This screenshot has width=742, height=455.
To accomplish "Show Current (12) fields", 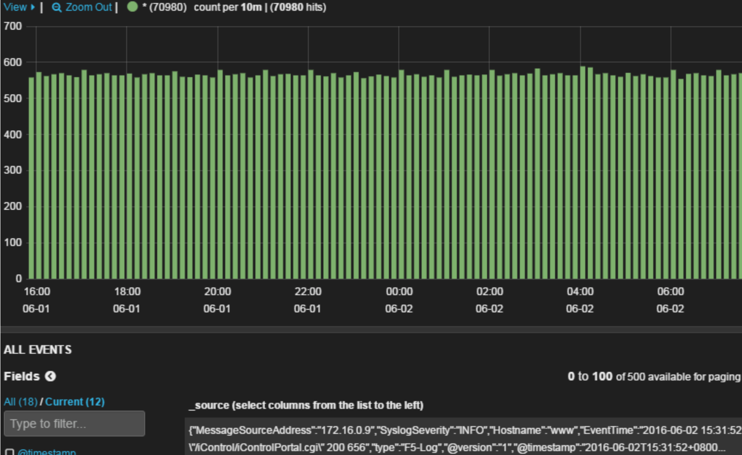I will 75,402.
